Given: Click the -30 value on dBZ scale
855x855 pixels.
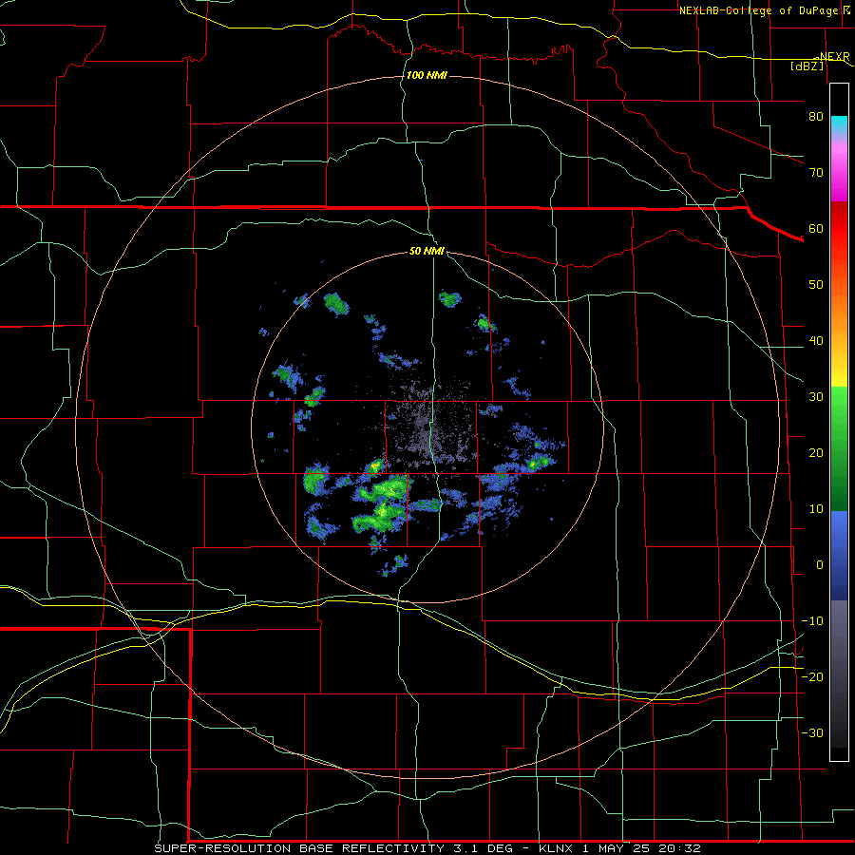Looking at the screenshot, I should coord(812,732).
